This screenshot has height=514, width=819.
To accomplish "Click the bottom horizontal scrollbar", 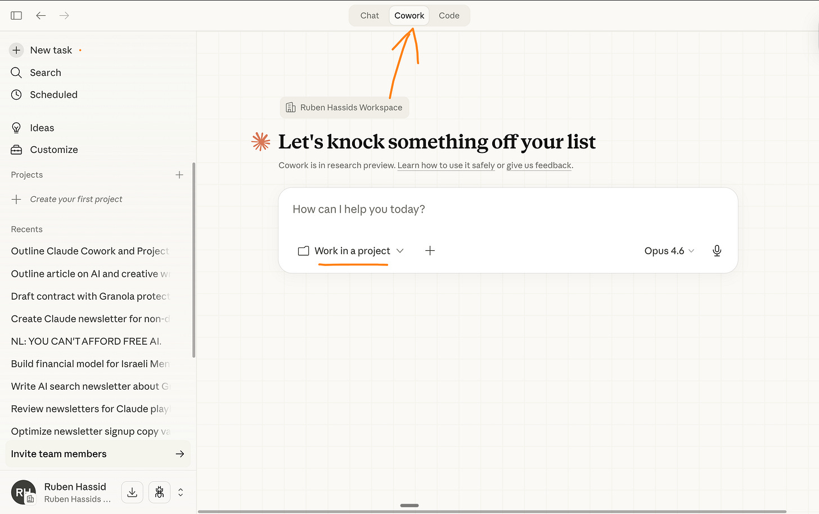I will click(492, 512).
